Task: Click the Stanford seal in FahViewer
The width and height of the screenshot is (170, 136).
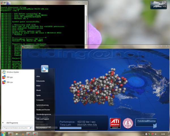Action: 128,123
